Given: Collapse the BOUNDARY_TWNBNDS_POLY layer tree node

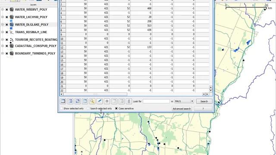Looking at the screenshot, I should [3, 53].
